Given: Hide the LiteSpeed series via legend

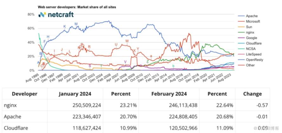Looking at the screenshot, I should coord(253,54).
